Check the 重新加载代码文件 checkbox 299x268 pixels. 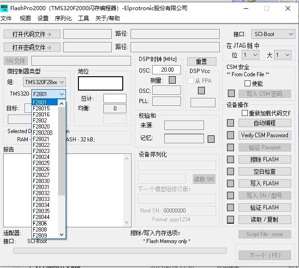pos(245,113)
